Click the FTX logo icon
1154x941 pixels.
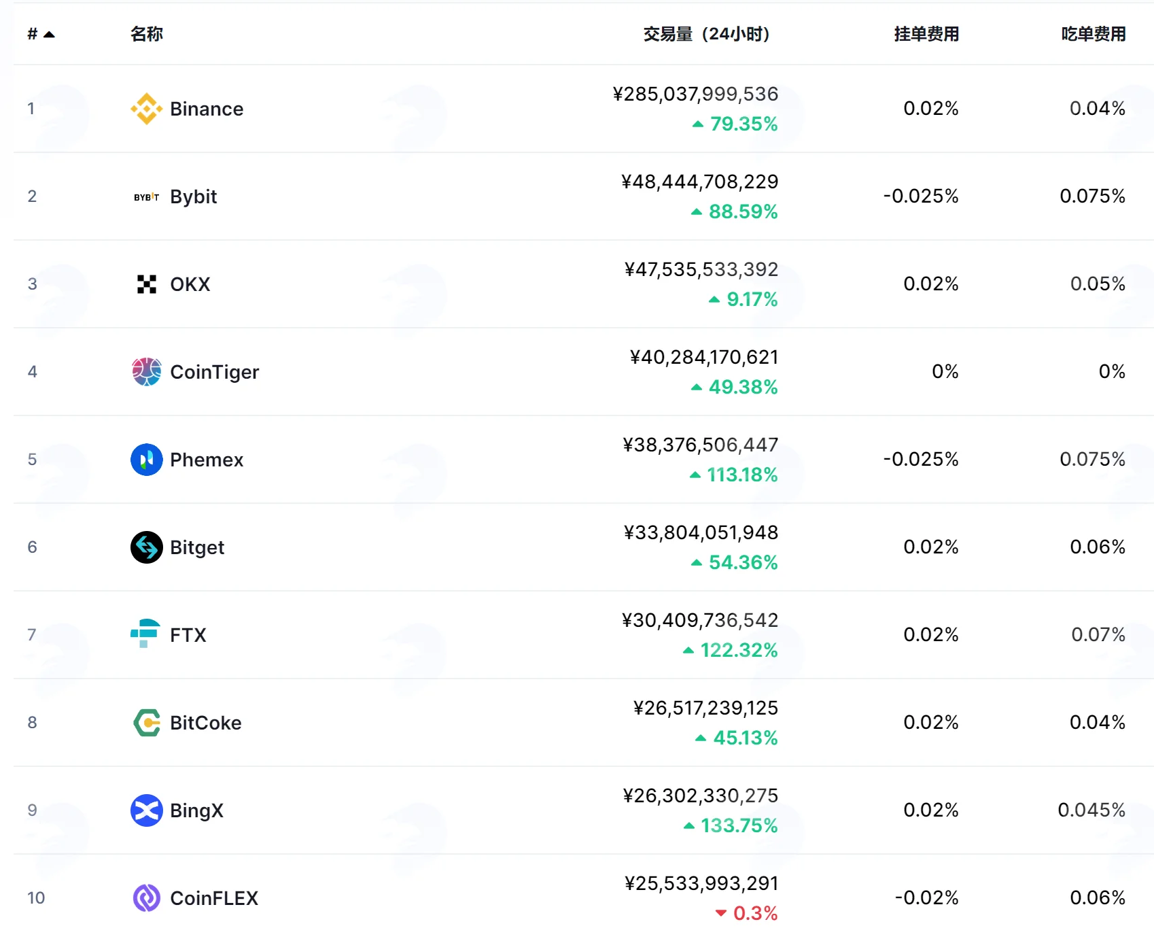(146, 634)
